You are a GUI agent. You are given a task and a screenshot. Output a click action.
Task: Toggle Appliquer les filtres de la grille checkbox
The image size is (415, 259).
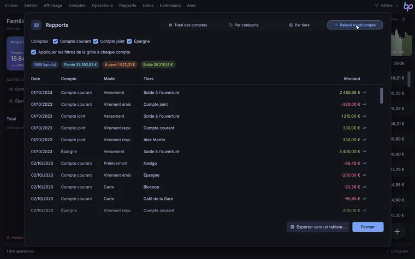tap(34, 52)
